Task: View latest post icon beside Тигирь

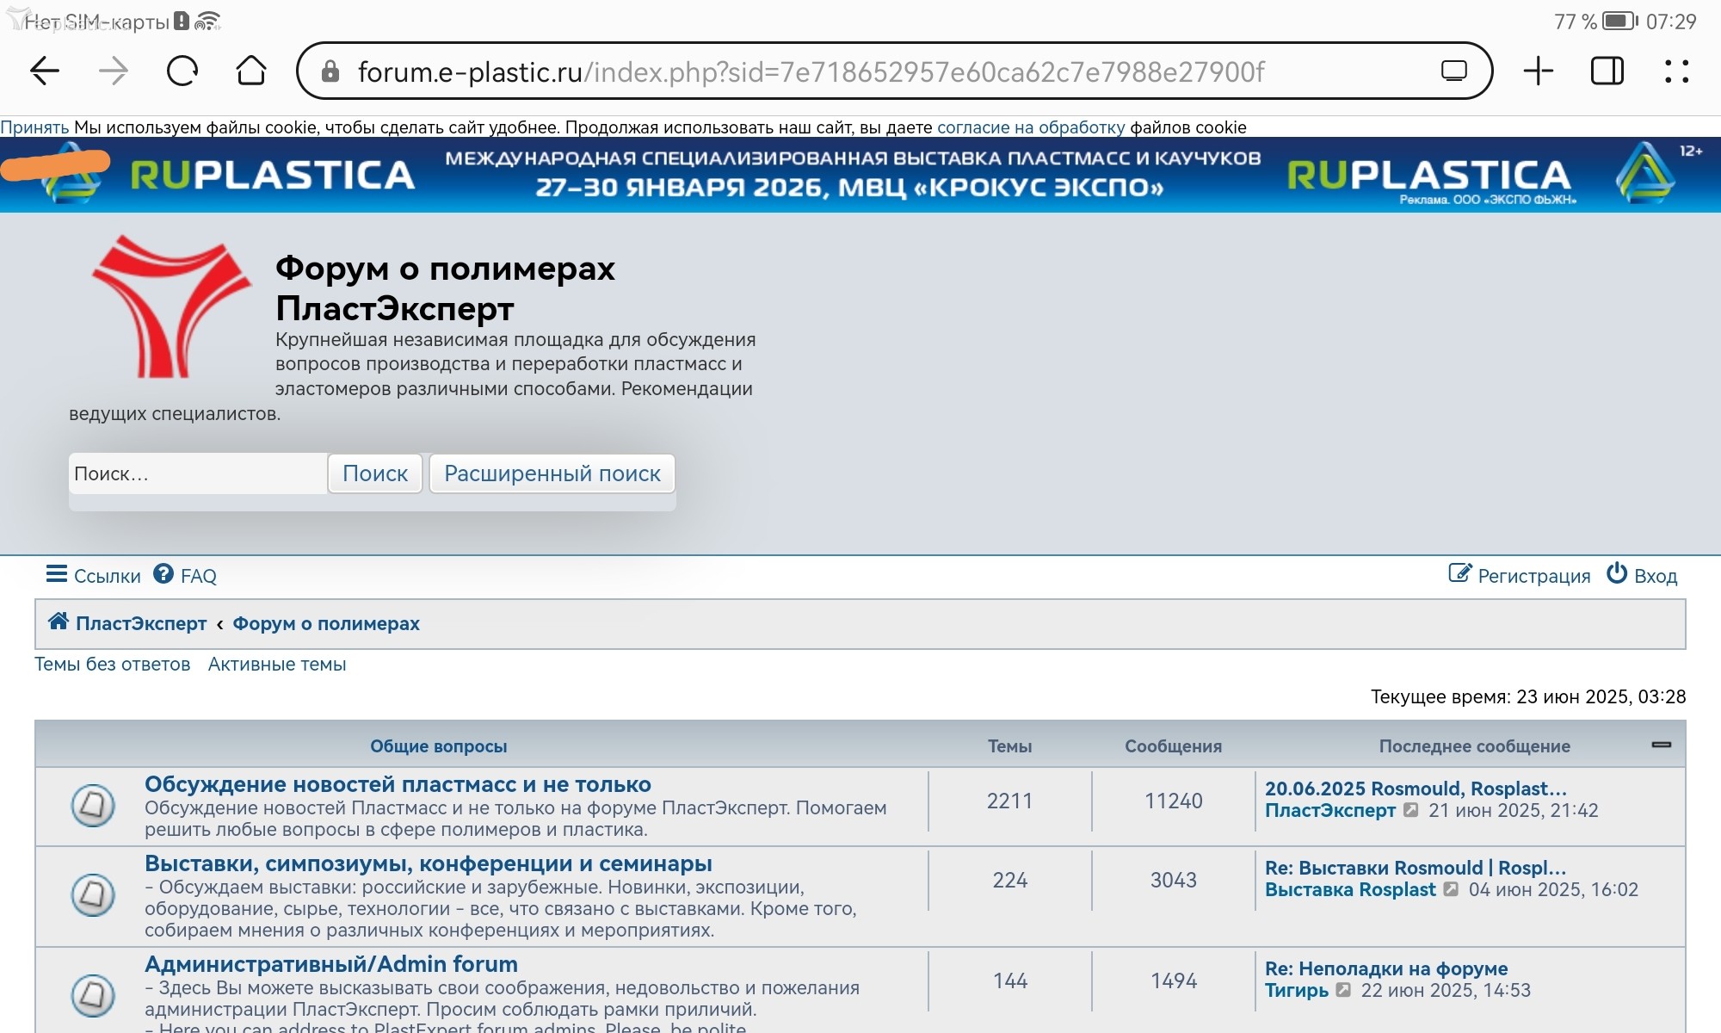Action: click(x=1343, y=991)
